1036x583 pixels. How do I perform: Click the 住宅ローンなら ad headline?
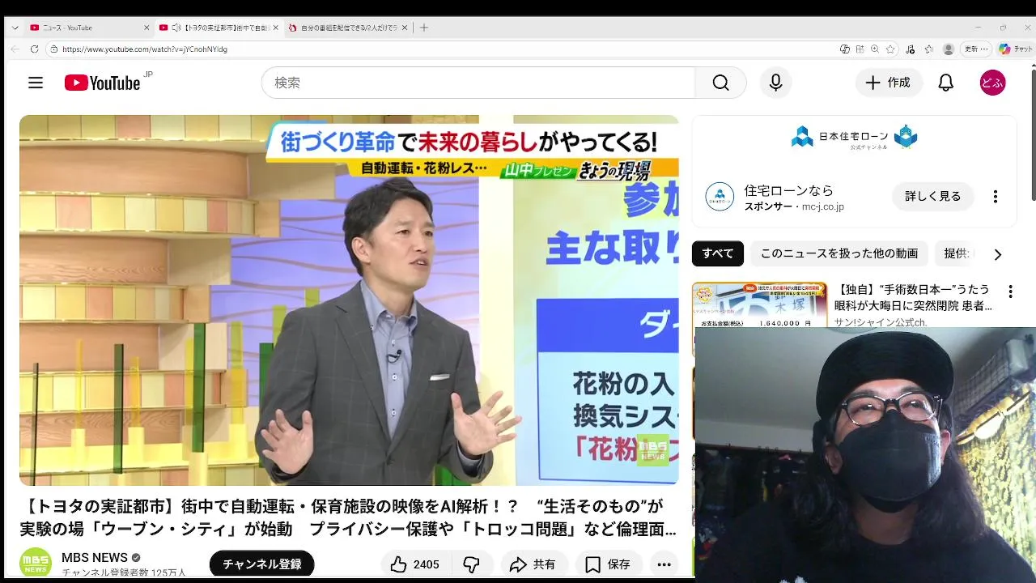pos(788,190)
